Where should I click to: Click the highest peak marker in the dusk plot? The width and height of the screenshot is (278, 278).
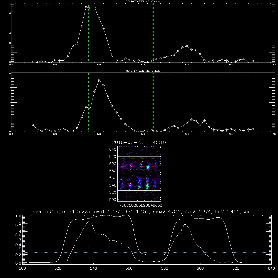pyautogui.click(x=99, y=80)
